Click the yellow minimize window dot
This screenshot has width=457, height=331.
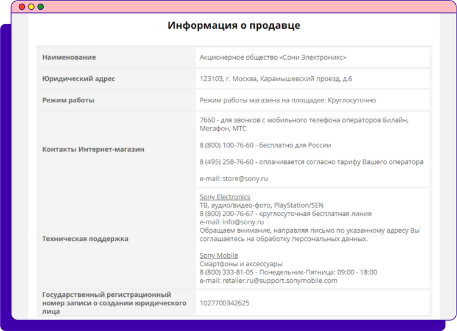click(x=31, y=7)
